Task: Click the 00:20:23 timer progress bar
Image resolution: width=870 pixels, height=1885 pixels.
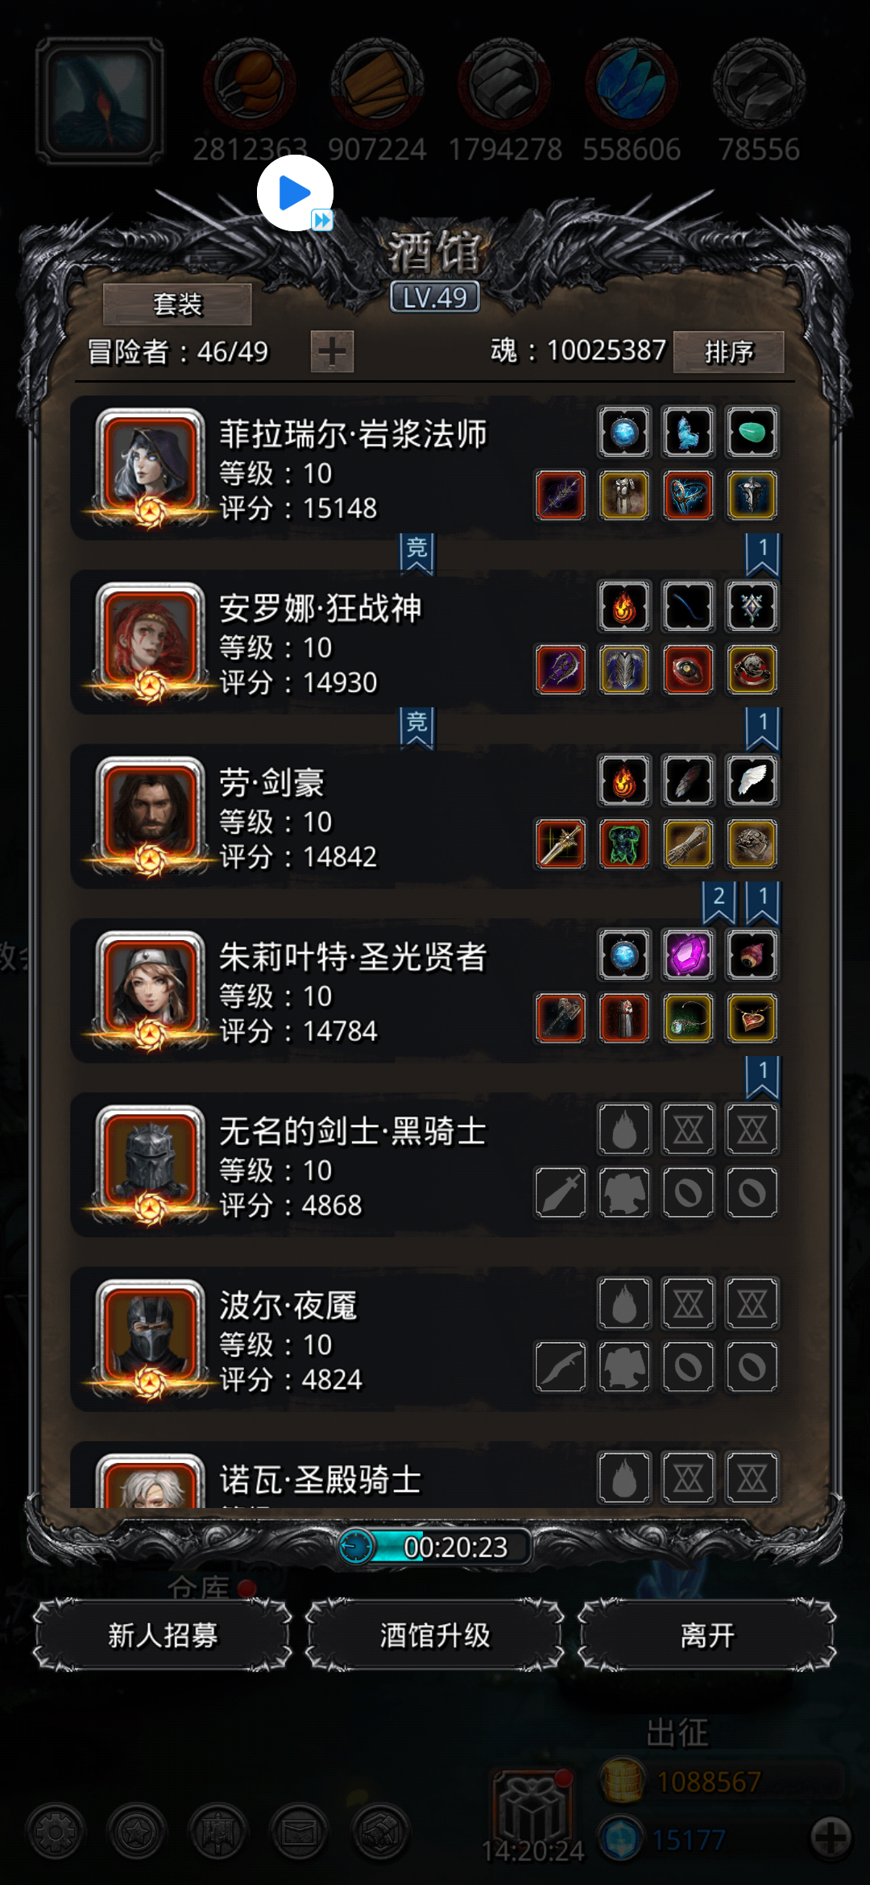Action: [435, 1547]
